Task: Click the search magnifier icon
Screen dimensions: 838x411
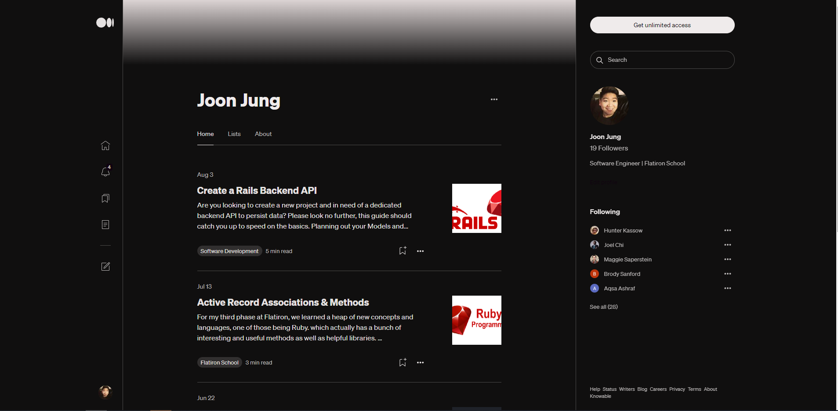Action: coord(600,60)
